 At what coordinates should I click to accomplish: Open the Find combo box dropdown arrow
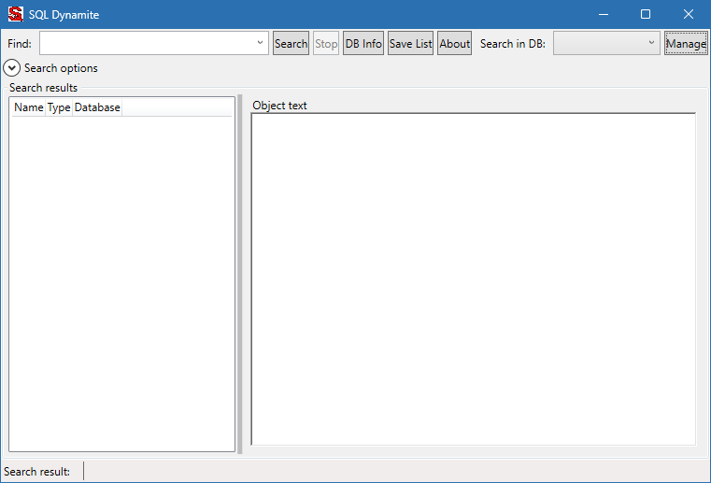pyautogui.click(x=261, y=43)
